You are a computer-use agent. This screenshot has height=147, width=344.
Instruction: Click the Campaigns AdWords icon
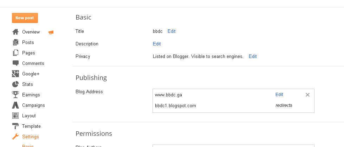[x=15, y=105]
